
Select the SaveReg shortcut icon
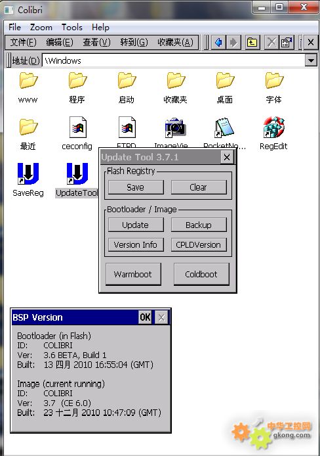pos(28,173)
